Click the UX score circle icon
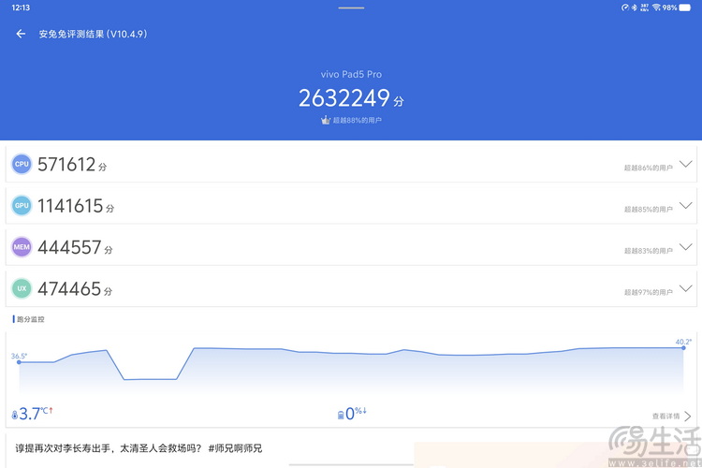The width and height of the screenshot is (702, 468). click(22, 288)
